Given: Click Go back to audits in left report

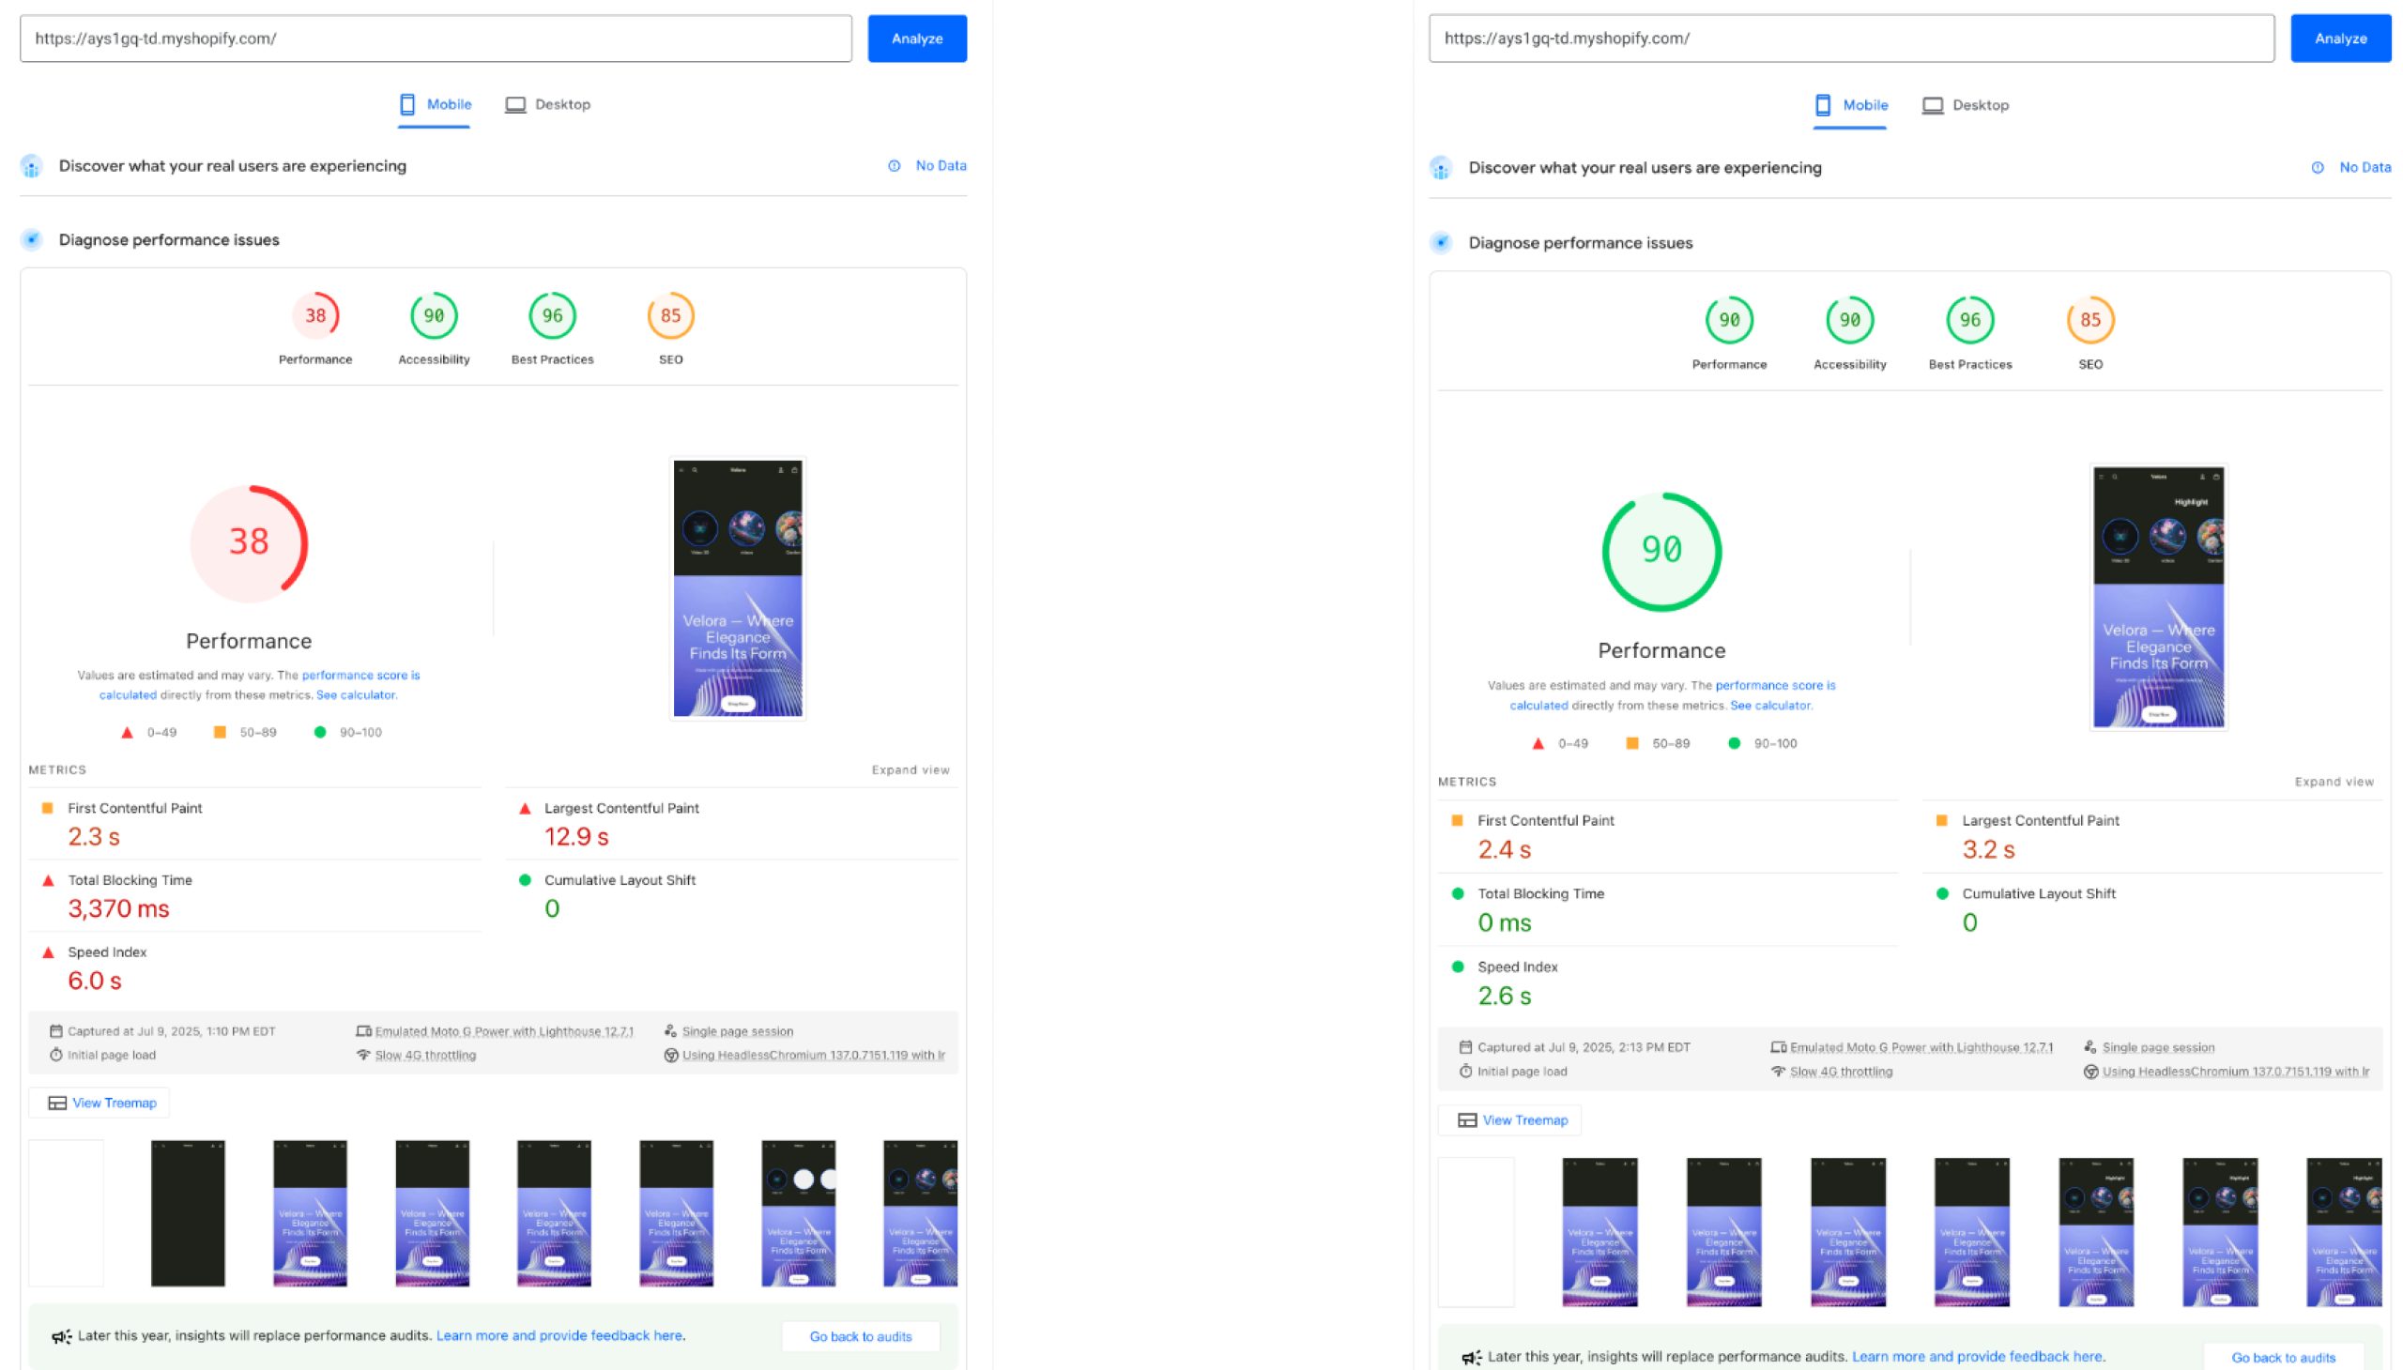Looking at the screenshot, I should click(860, 1336).
